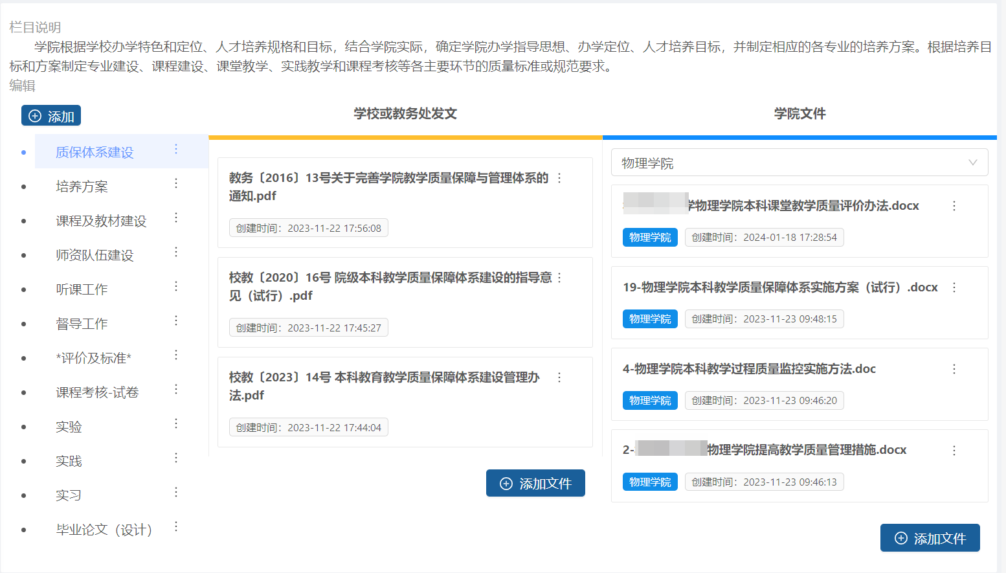Expand the 物理学院 college dropdown

point(799,163)
